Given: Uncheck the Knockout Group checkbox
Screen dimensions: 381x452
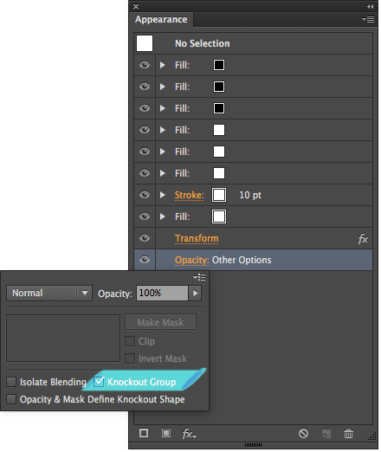Looking at the screenshot, I should pos(99,382).
